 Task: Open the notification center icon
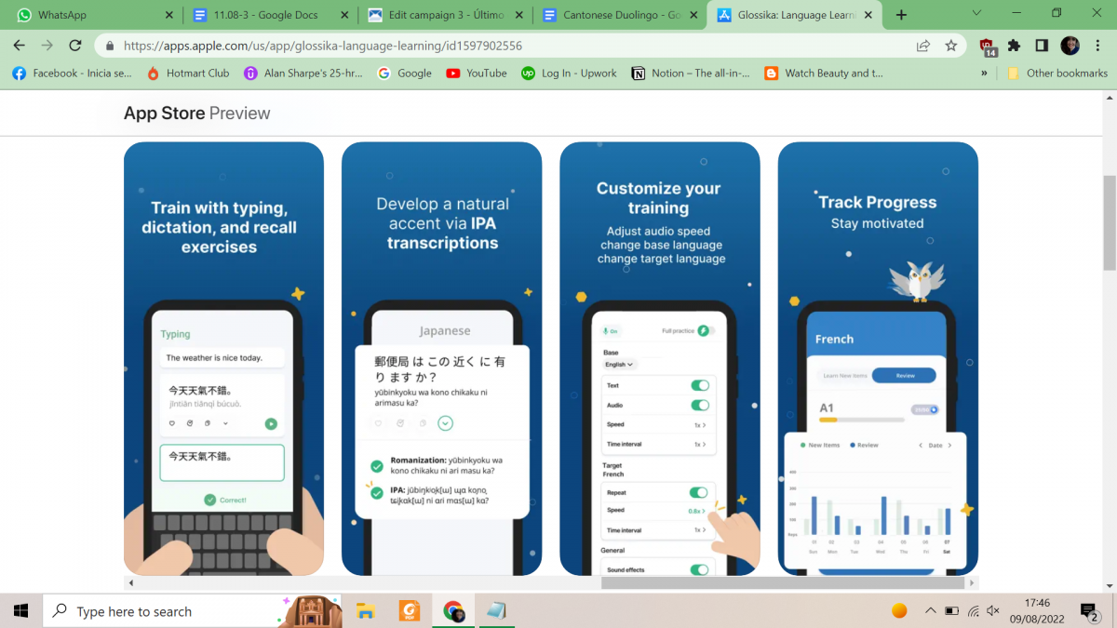(x=1088, y=611)
